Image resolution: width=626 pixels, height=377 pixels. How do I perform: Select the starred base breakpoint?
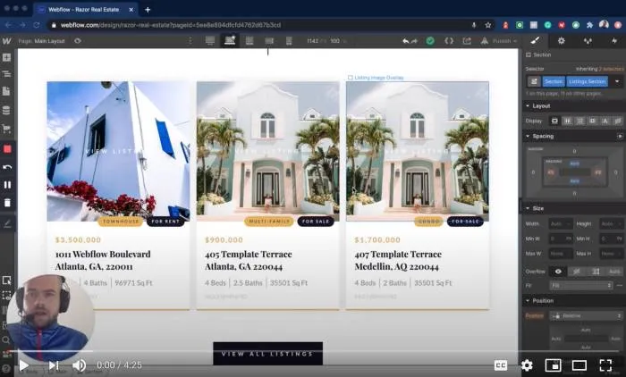click(230, 40)
